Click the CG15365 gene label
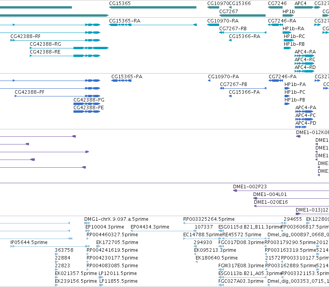Screen dimensions: 329x287 [120, 3]
